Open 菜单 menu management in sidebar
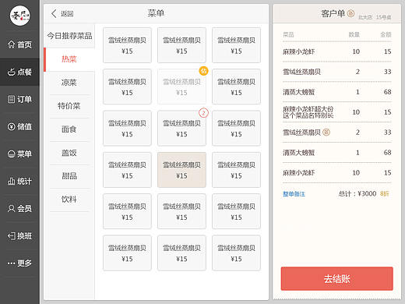The width and height of the screenshot is (405, 304). (19, 154)
